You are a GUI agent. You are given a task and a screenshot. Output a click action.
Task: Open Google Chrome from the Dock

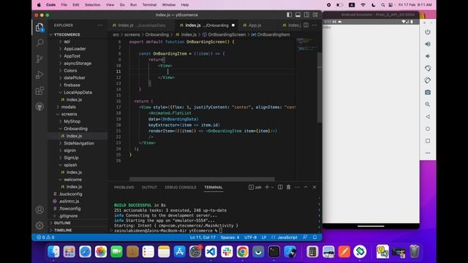click(x=242, y=251)
